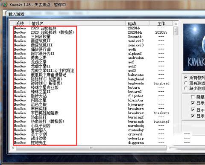Click the horizontal scrollbar thumb
Image resolution: width=205 pixels, height=165 pixels.
point(91,148)
